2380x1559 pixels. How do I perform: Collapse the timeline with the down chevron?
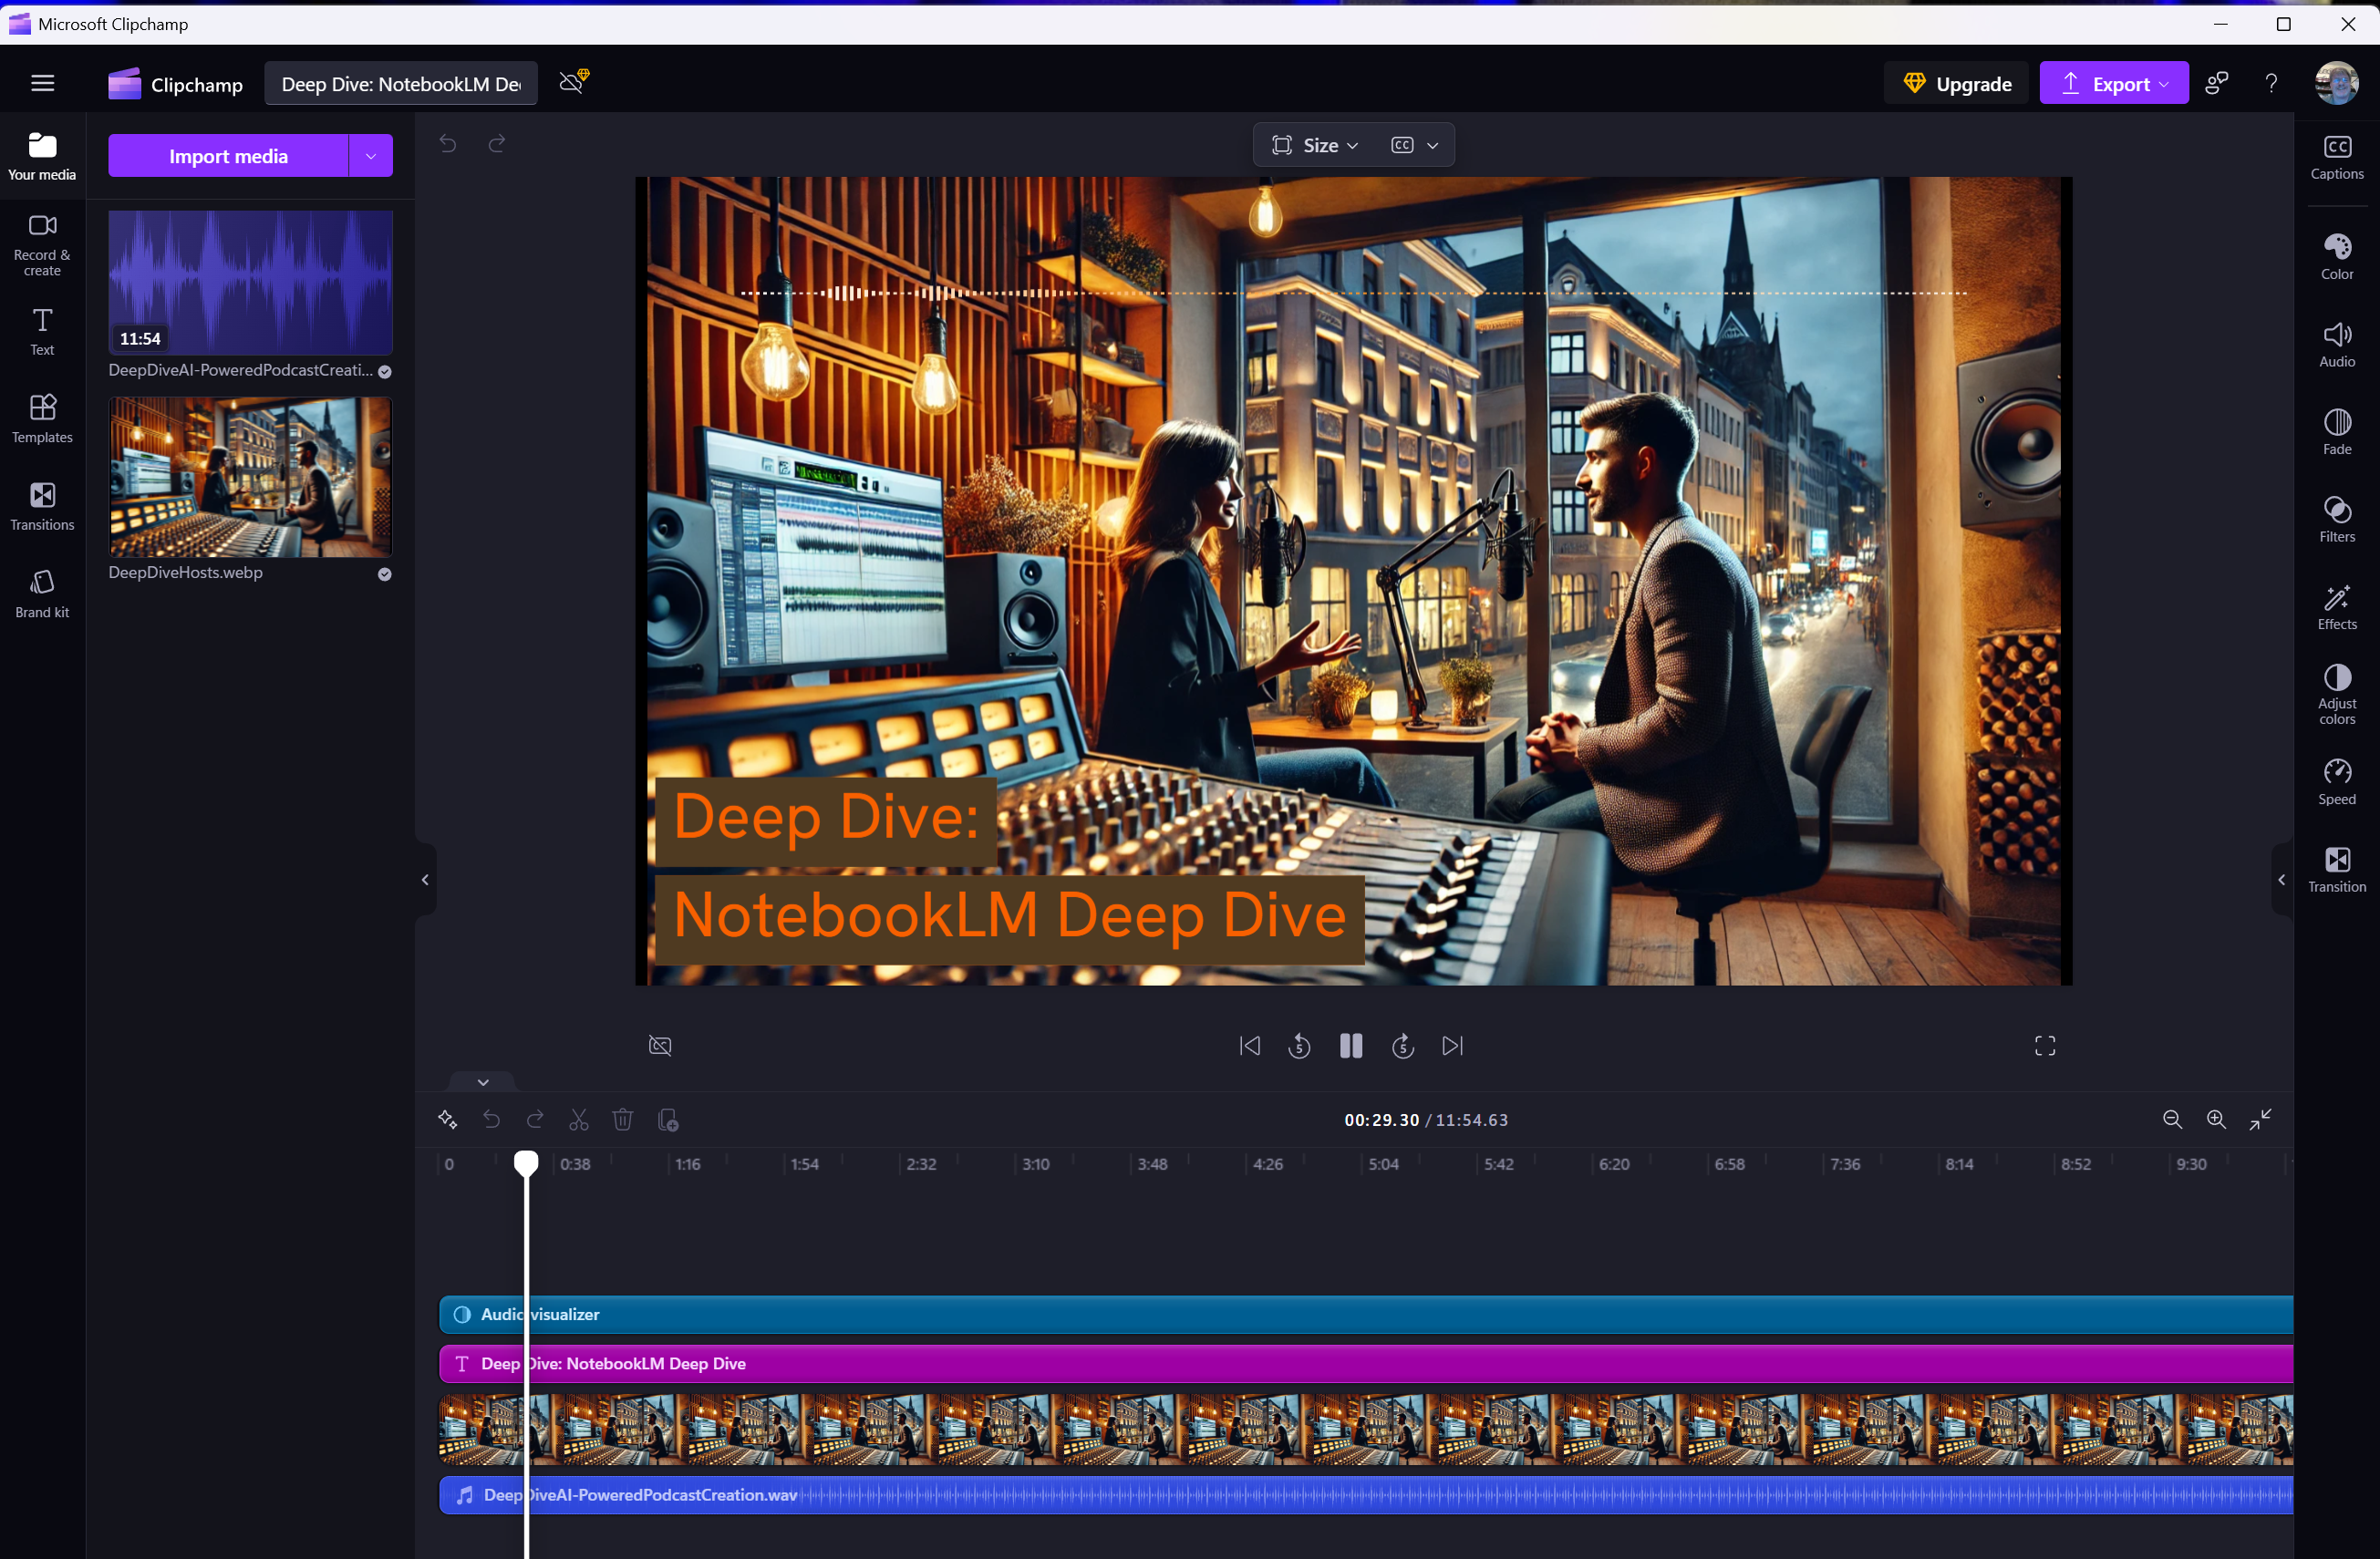click(x=483, y=1082)
